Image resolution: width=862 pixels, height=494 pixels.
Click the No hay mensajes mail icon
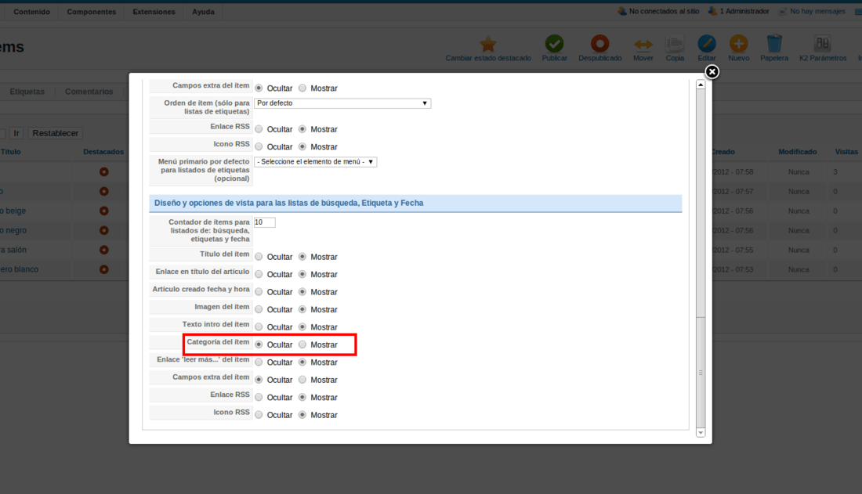783,11
